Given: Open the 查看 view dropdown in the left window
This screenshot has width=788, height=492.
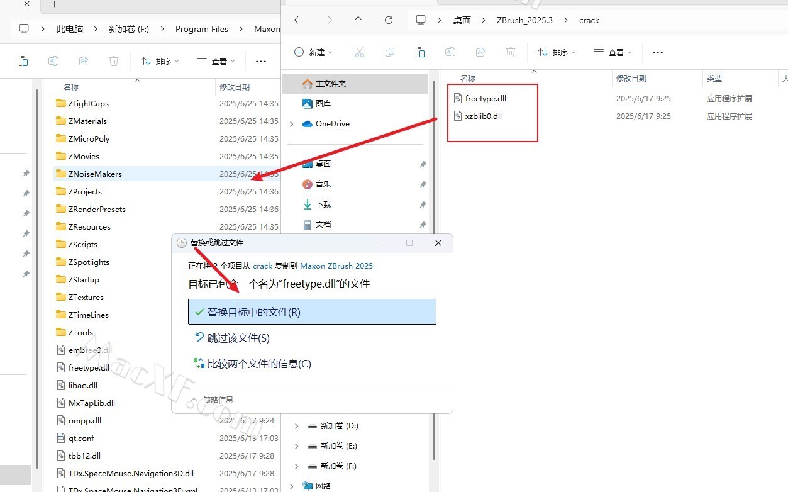Looking at the screenshot, I should pos(216,61).
